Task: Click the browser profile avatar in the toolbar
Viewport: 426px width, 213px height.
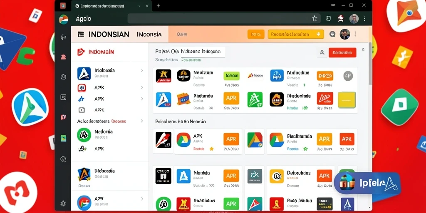Action: pos(354,18)
